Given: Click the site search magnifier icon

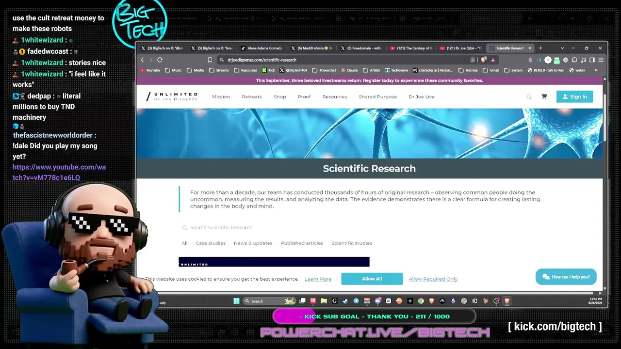Looking at the screenshot, I should click(529, 97).
